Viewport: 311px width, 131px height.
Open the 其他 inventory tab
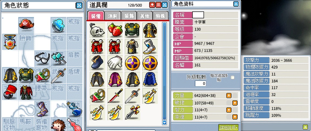pos(145,16)
